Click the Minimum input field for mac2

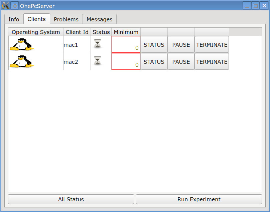(x=126, y=61)
